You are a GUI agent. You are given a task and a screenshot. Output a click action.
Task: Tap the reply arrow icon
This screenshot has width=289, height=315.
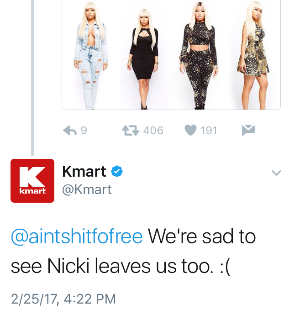[70, 131]
